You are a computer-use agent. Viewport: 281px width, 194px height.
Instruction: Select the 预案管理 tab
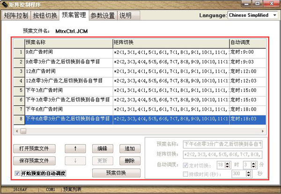(x=74, y=15)
